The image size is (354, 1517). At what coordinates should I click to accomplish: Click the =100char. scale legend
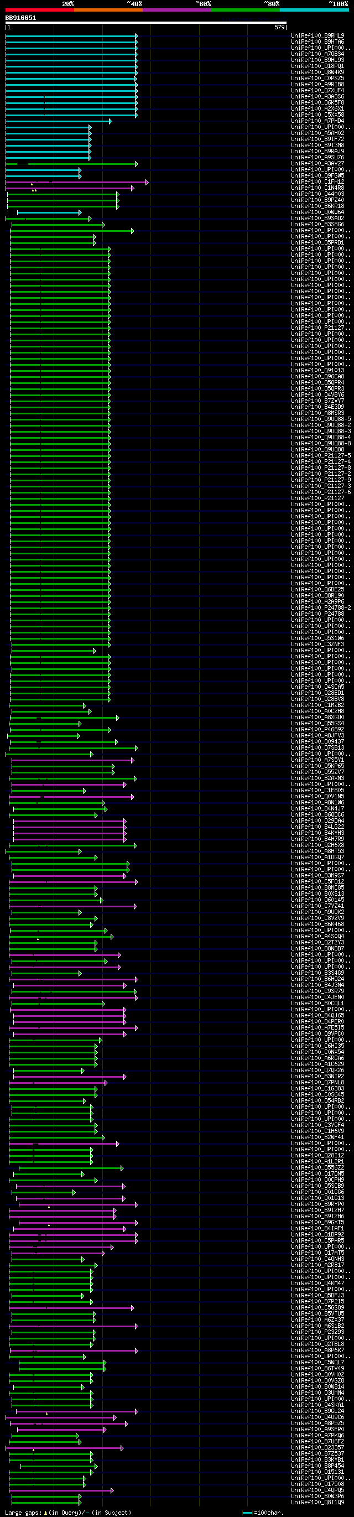[263, 1512]
